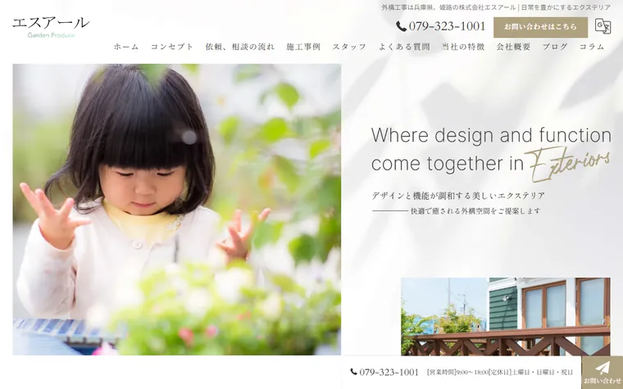The height and width of the screenshot is (389, 623).
Task: Open the コンセプト menu item
Action: click(171, 47)
